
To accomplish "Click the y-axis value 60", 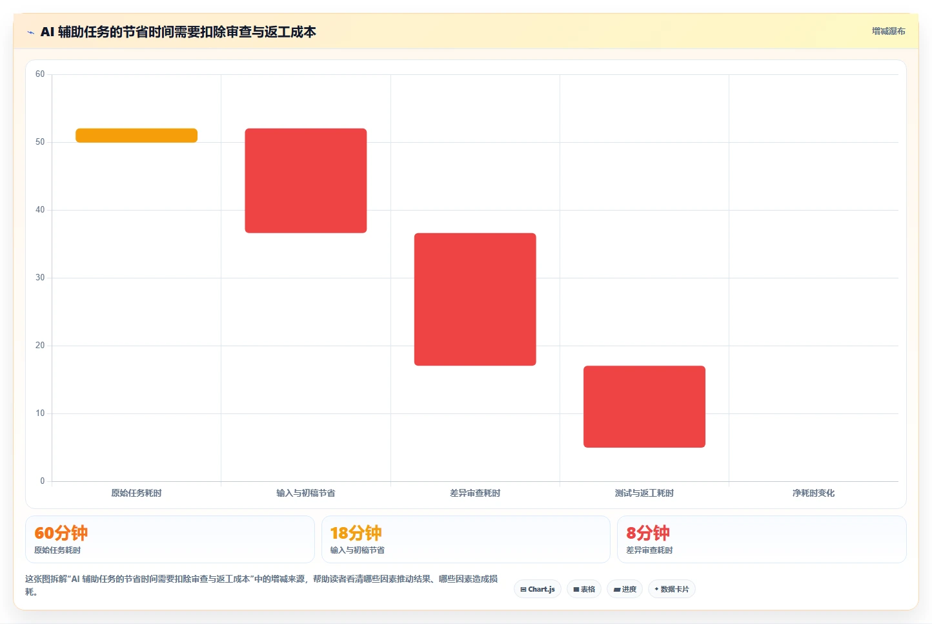I will tap(40, 74).
